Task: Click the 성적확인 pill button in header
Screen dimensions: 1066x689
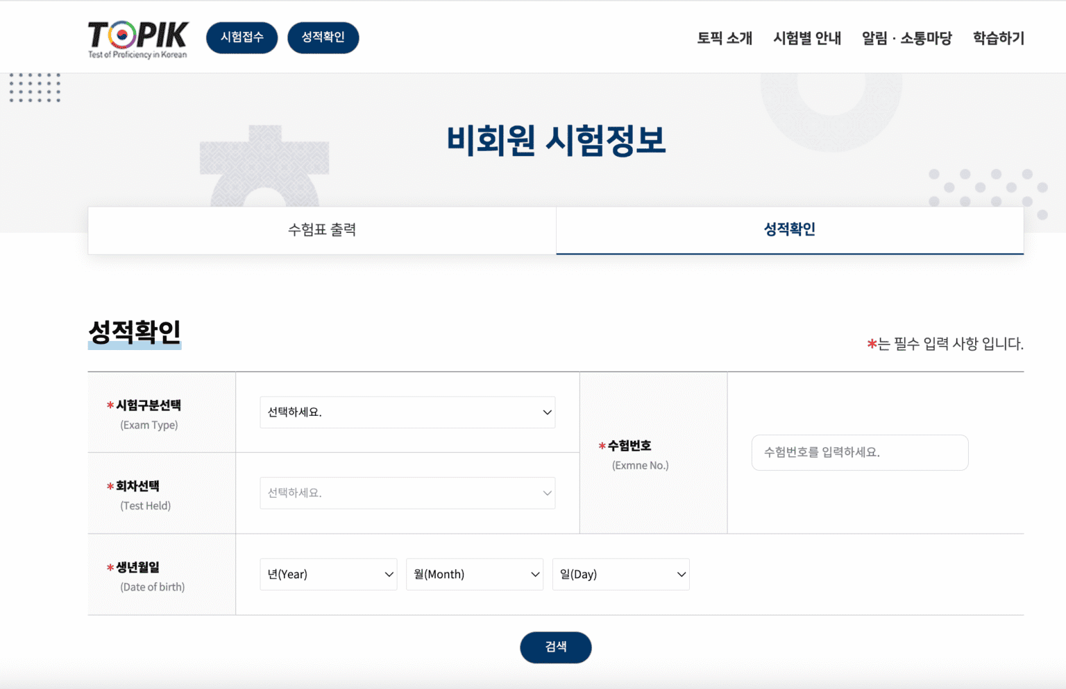Action: click(x=323, y=37)
